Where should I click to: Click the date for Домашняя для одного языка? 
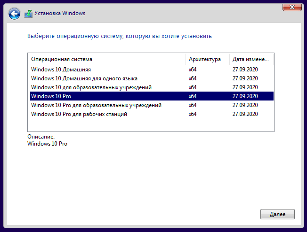click(245, 78)
